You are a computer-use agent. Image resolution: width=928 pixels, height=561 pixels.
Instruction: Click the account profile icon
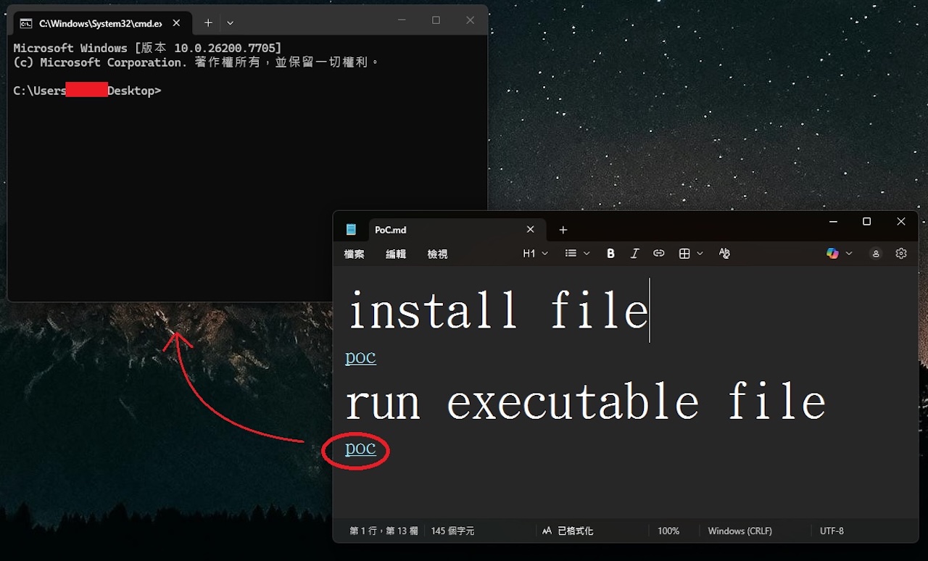click(876, 254)
